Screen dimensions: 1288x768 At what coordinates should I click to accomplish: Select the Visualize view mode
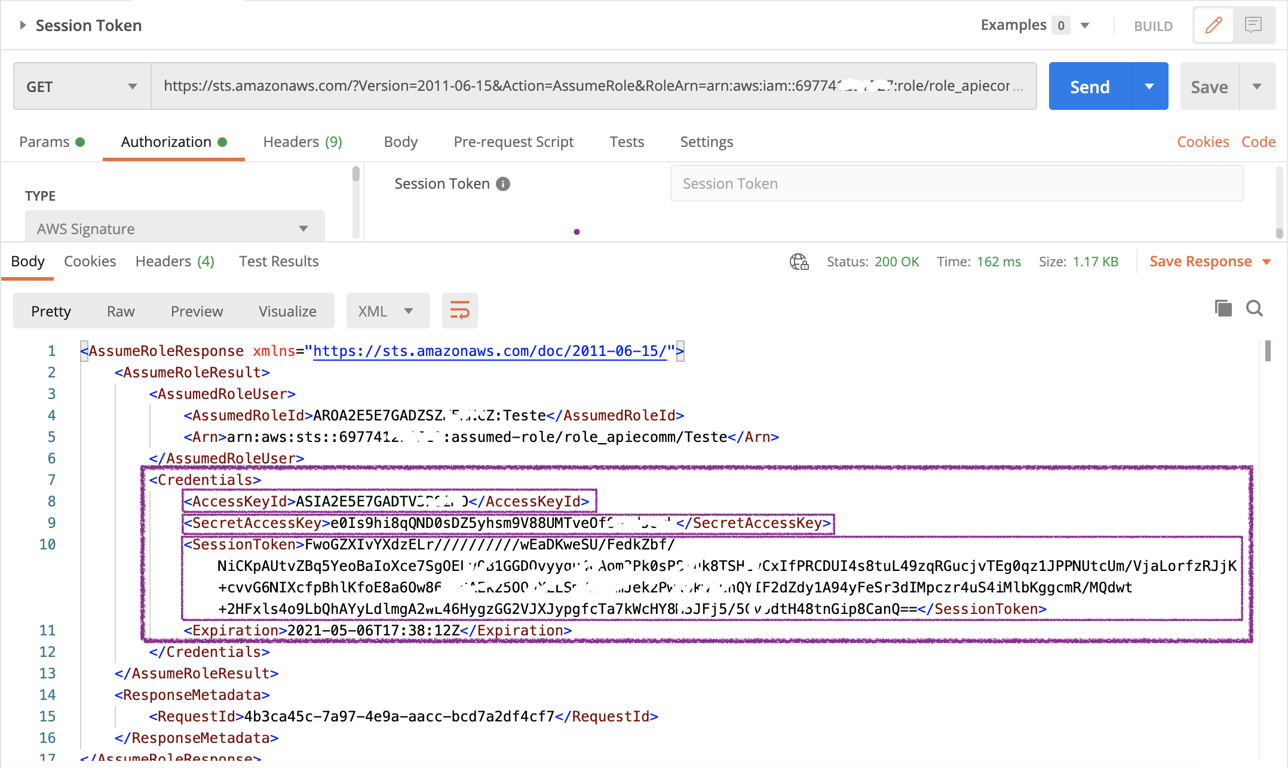(x=287, y=311)
